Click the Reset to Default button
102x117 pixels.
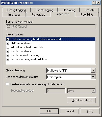pyautogui.click(x=82, y=100)
